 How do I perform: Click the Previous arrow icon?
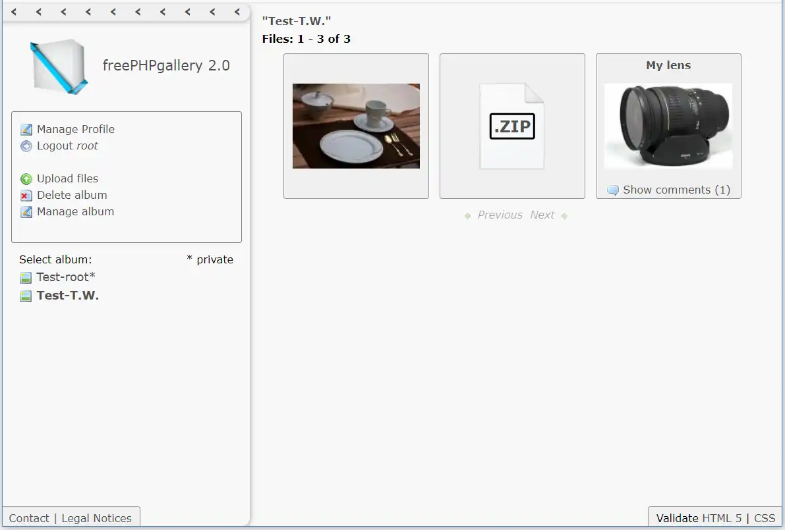(x=467, y=216)
